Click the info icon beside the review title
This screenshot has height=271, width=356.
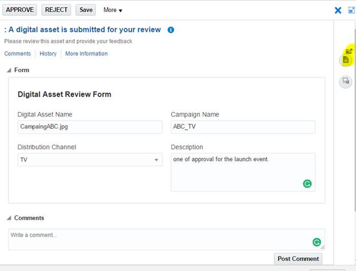tap(171, 30)
